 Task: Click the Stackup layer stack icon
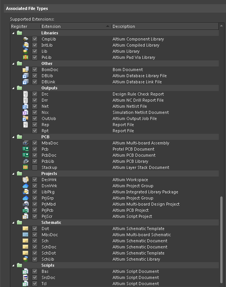pos(26,167)
